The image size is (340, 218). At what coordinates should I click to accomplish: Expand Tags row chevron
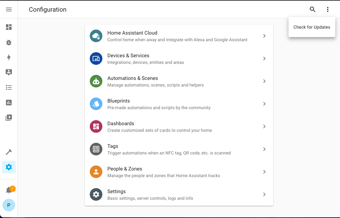point(264,149)
